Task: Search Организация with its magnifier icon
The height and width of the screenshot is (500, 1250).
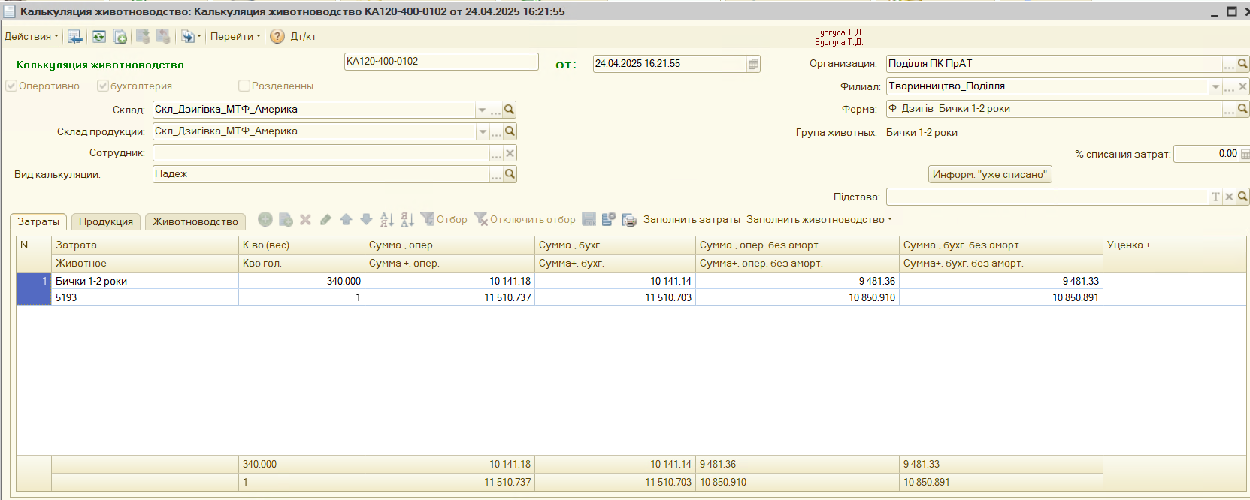Action: click(x=1242, y=64)
